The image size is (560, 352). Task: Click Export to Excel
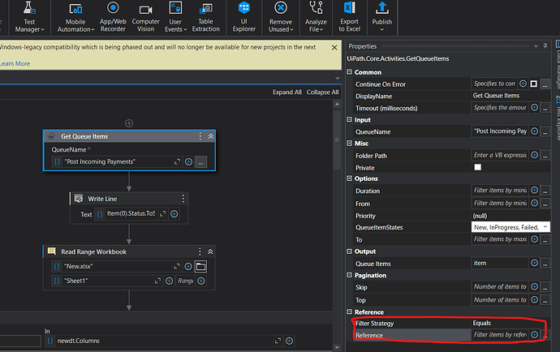point(349,17)
